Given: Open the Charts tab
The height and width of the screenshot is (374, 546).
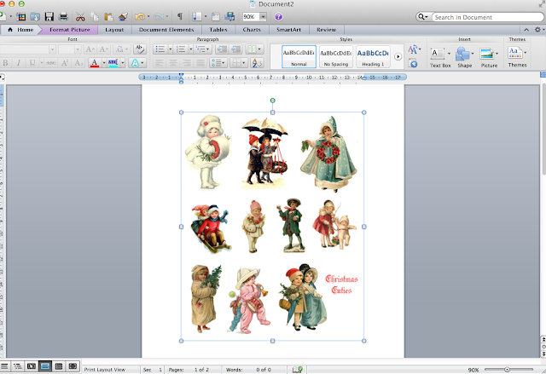Looking at the screenshot, I should coord(252,30).
